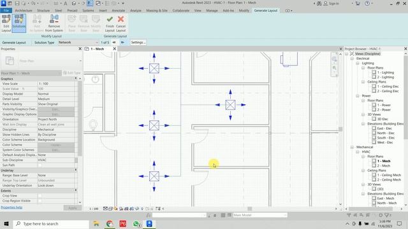Select the Solutions tool in the ribbon
The image size is (408, 229).
pos(18,24)
